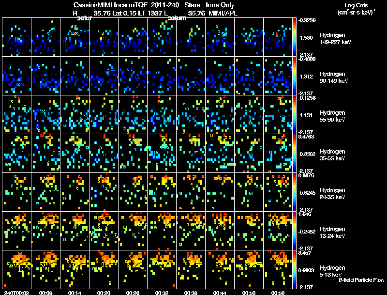This screenshot has width=387, height=295.
Task: Click the Hydrogen 55-90 keV color bar
Action: (294, 115)
